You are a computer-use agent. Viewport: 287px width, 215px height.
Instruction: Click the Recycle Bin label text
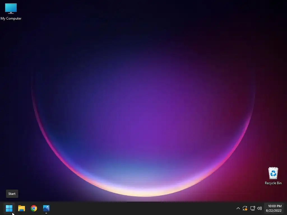click(273, 183)
